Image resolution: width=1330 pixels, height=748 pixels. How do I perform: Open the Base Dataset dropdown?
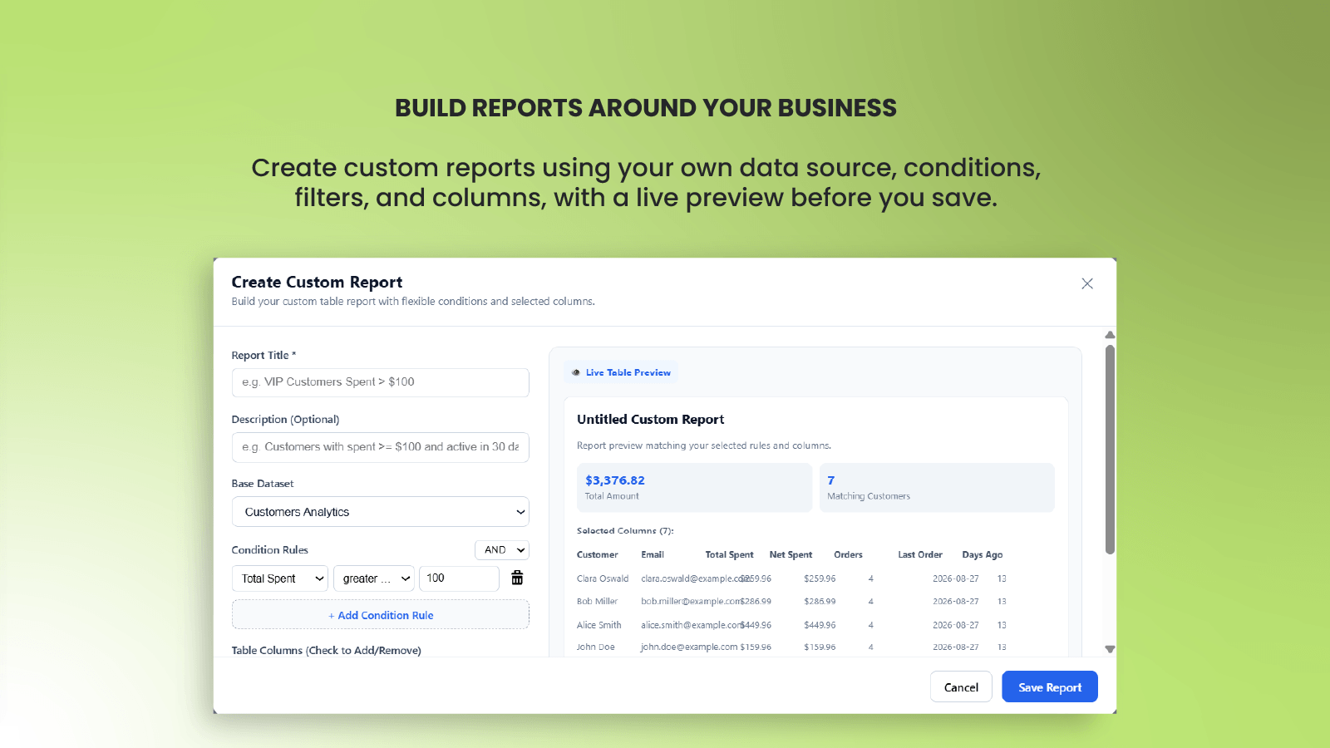(380, 512)
